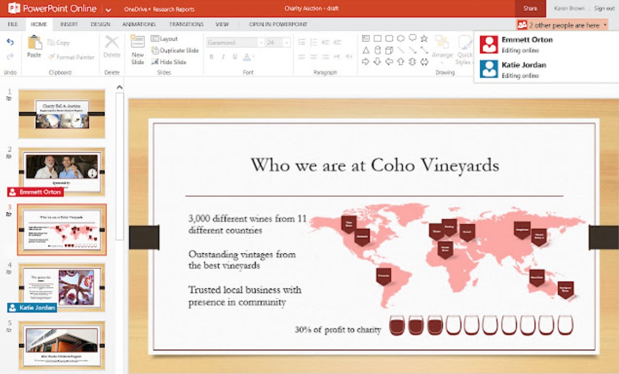Select the oval shape in Drawing gallery
This screenshot has width=619, height=374.
(401, 38)
